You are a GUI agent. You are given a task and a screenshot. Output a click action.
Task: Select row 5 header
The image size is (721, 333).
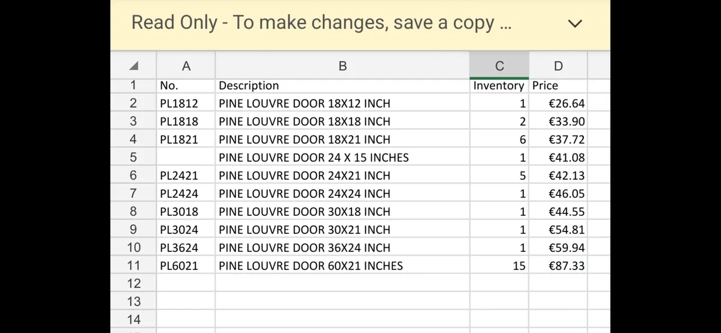point(133,157)
